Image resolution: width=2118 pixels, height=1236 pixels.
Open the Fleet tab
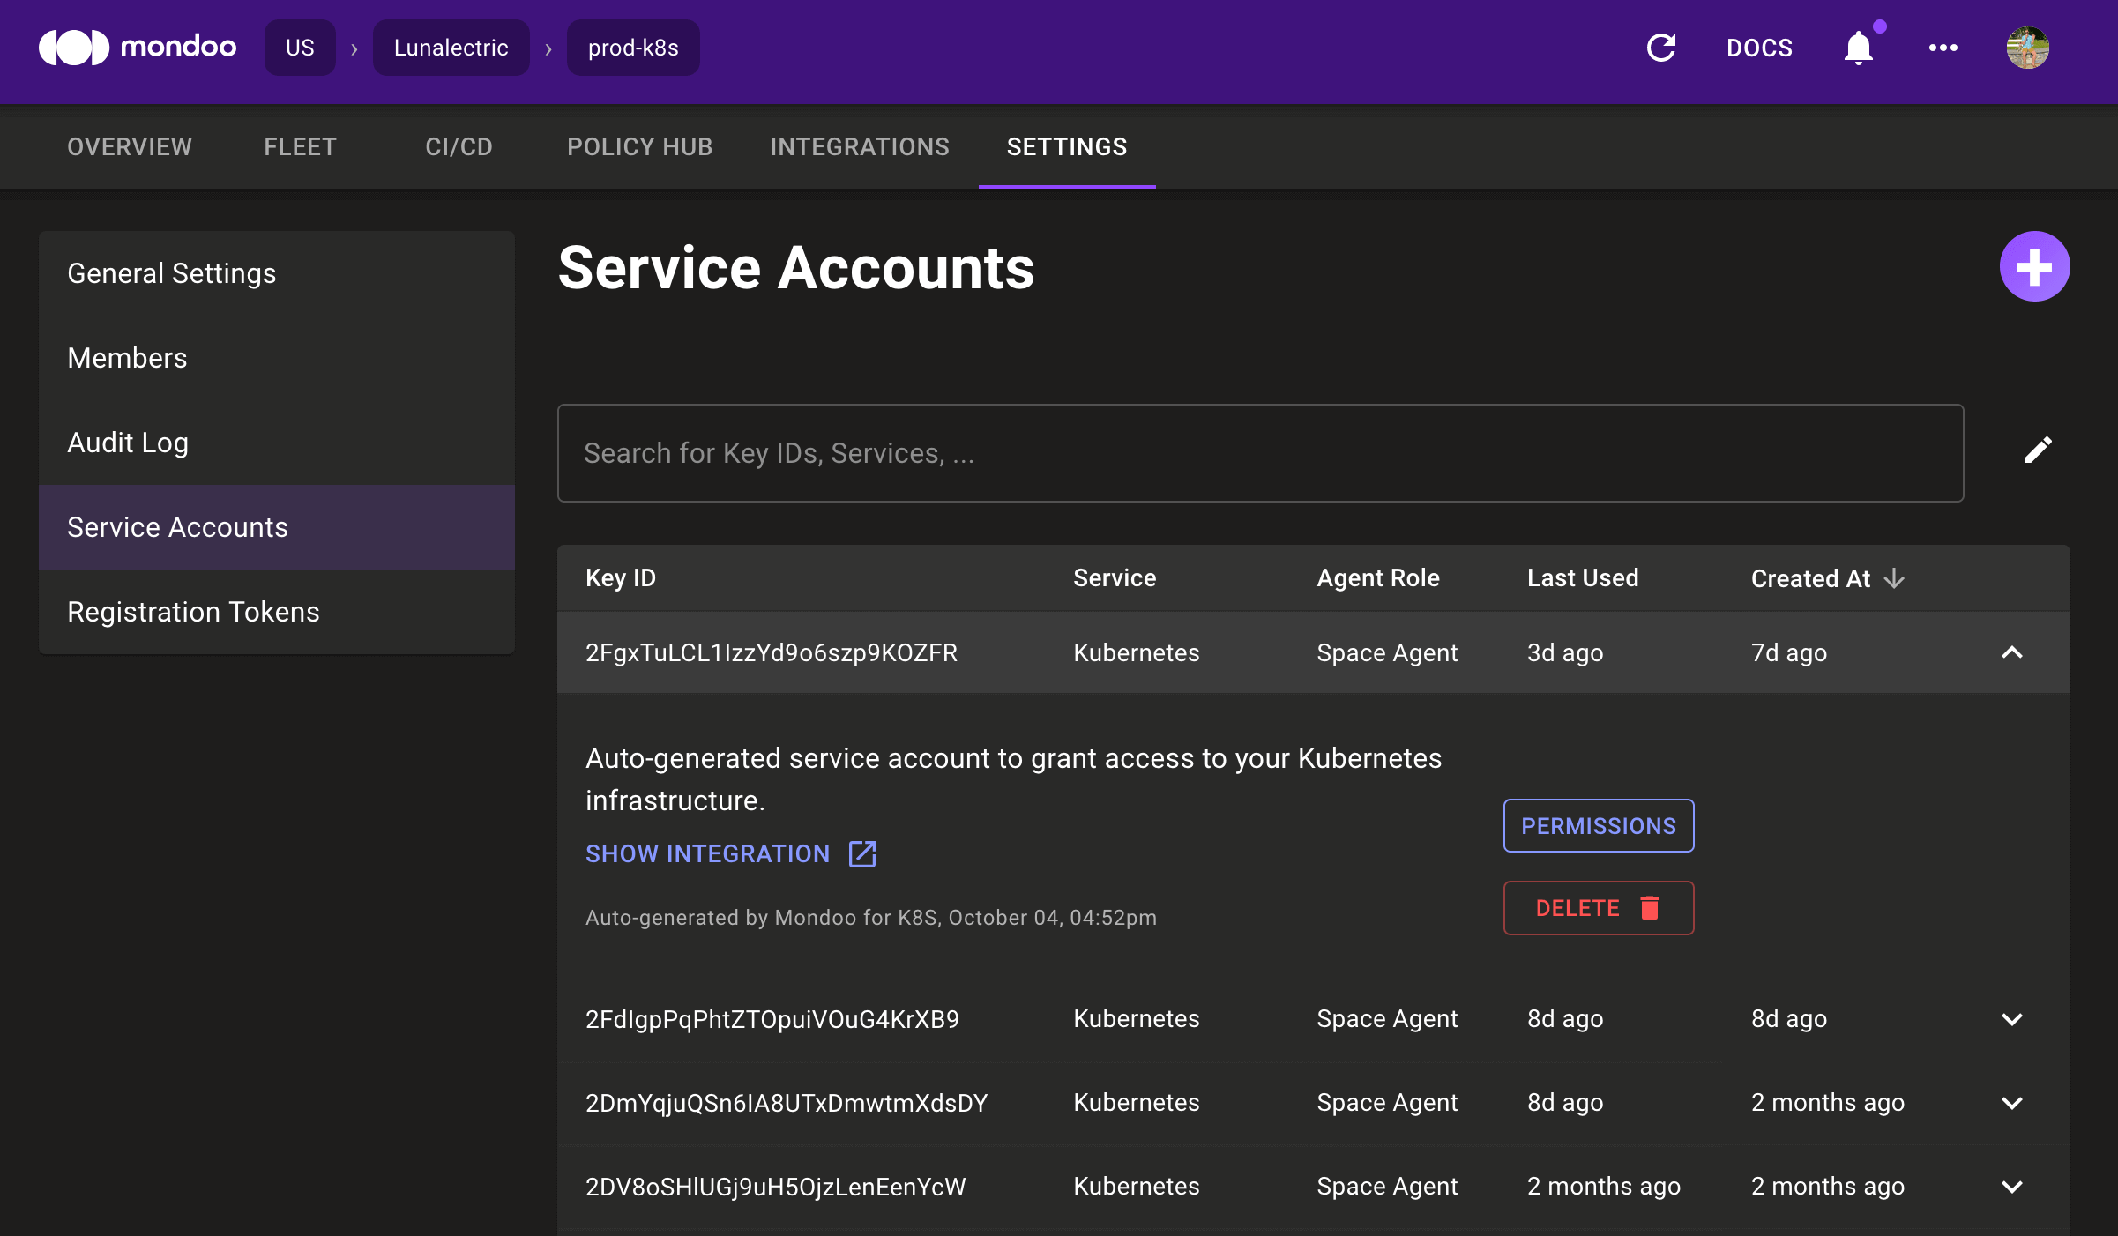click(299, 146)
